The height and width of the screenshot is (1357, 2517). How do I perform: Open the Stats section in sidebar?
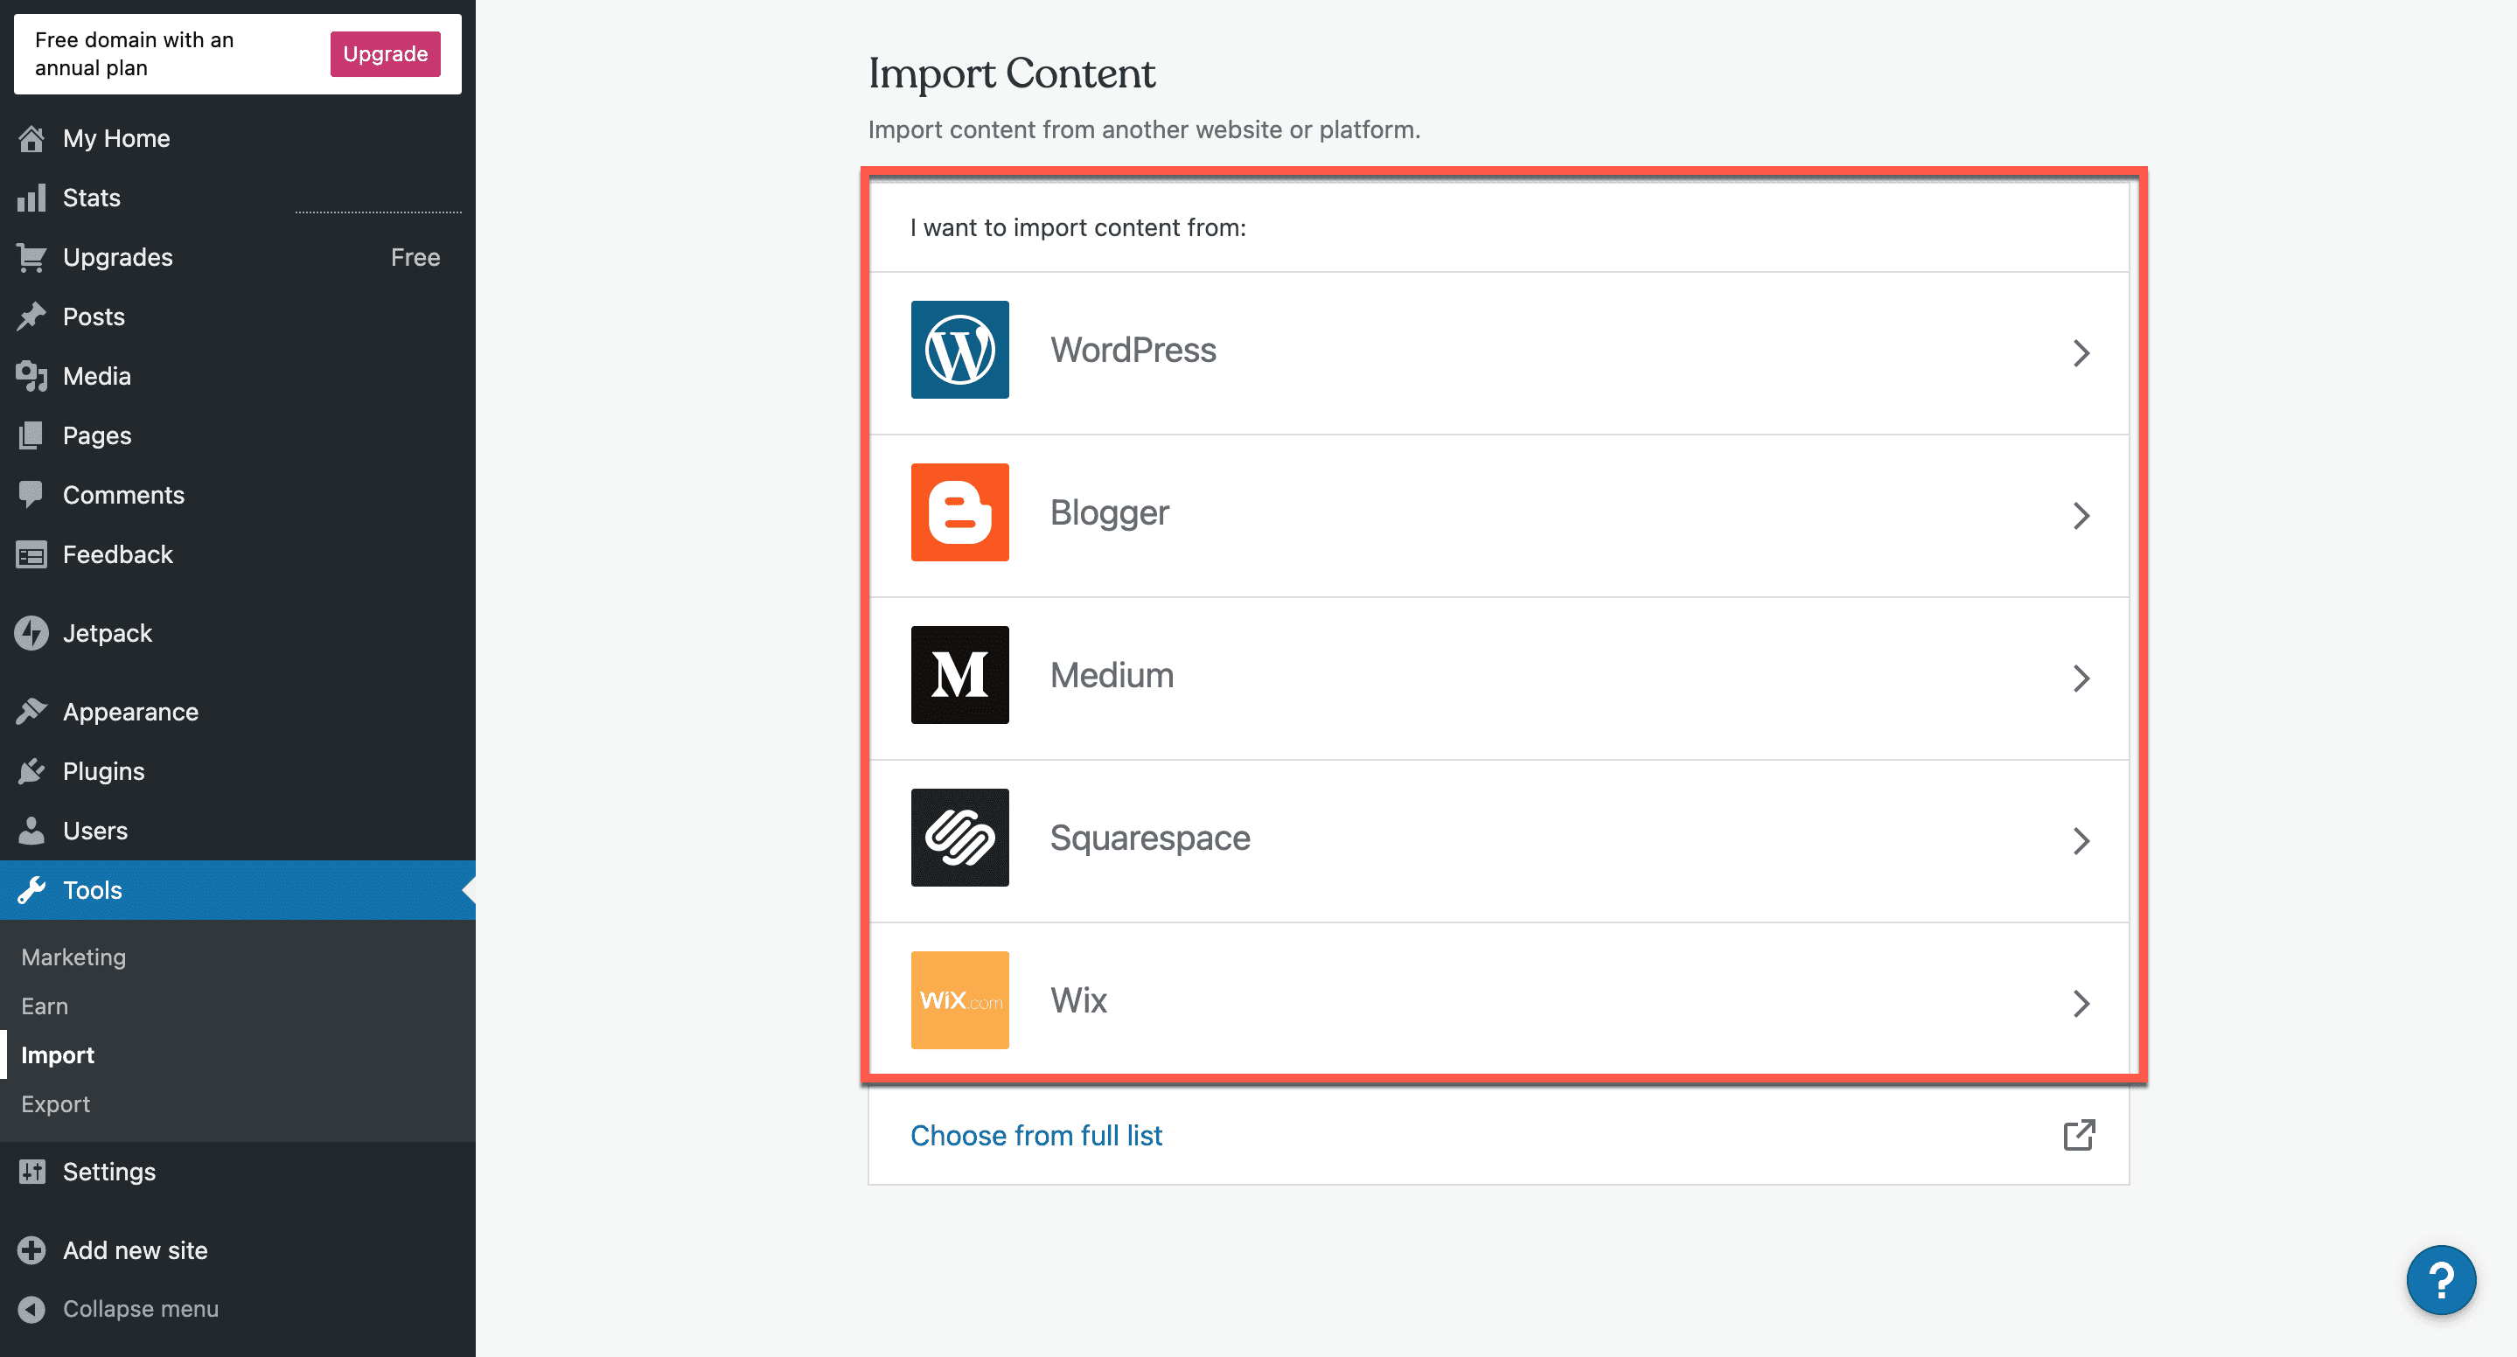click(92, 198)
